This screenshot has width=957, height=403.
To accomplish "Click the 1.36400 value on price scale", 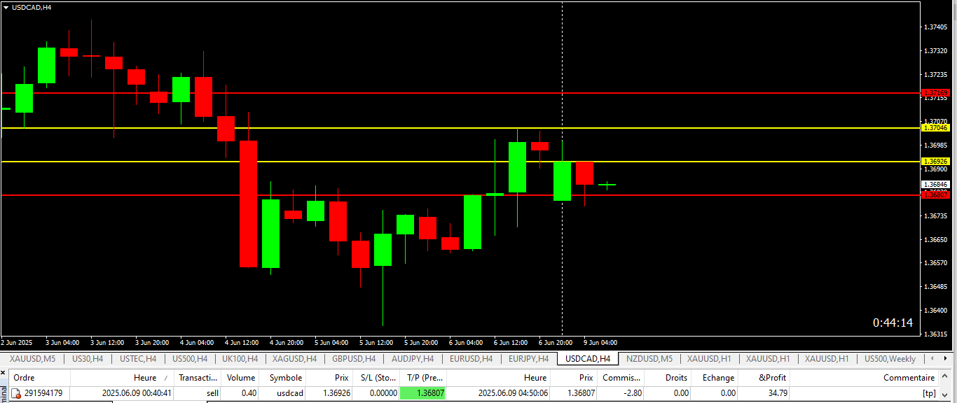I will pyautogui.click(x=936, y=310).
